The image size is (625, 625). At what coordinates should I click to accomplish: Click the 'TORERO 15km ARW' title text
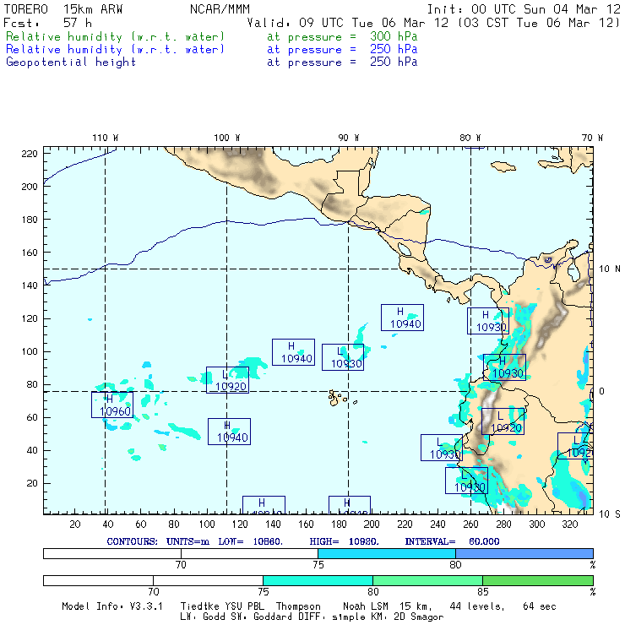tap(63, 9)
